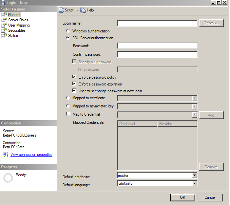Open View connection properties link

pyautogui.click(x=31, y=155)
